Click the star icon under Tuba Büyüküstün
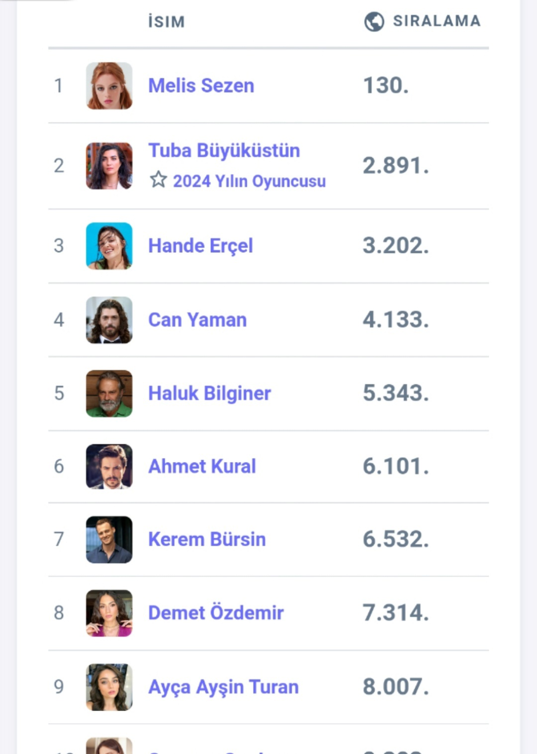This screenshot has width=537, height=754. pyautogui.click(x=158, y=180)
